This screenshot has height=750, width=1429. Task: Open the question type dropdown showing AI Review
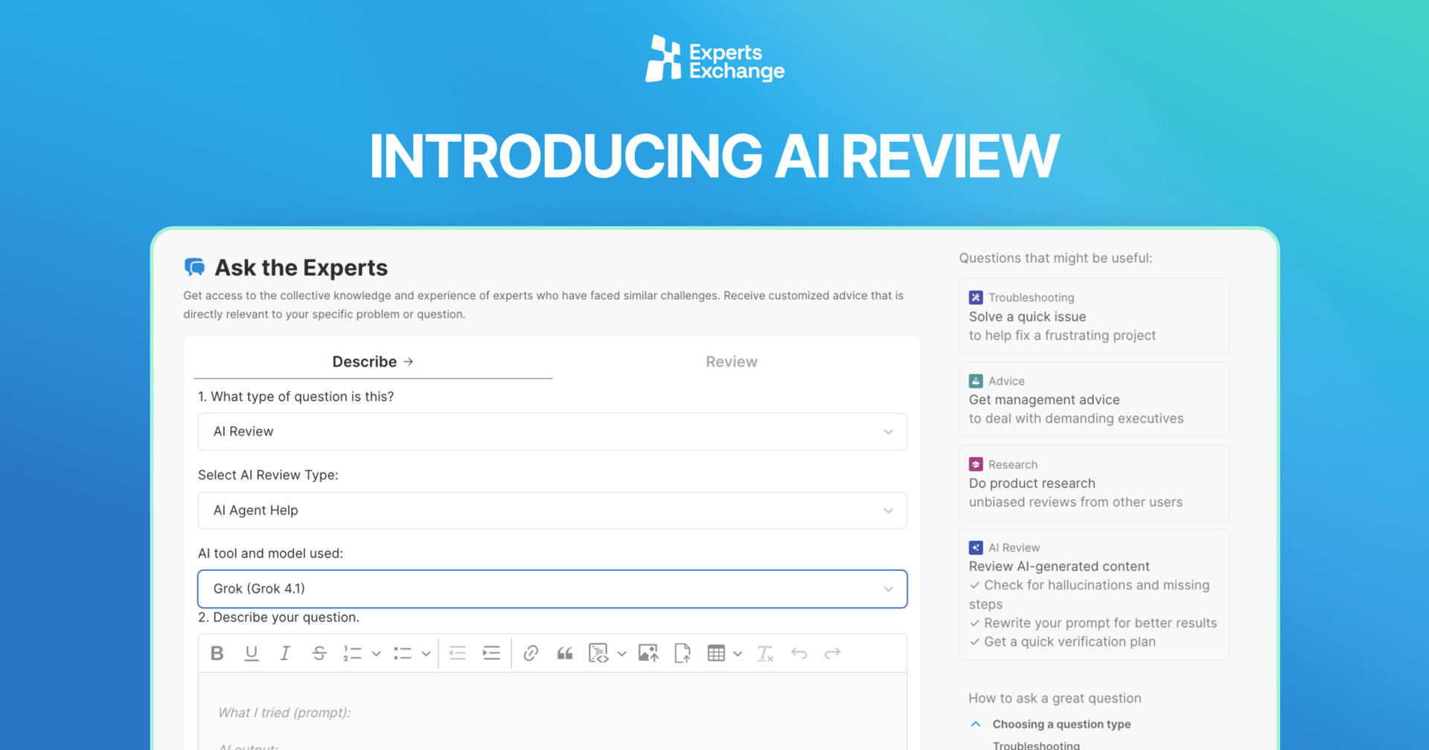point(552,432)
